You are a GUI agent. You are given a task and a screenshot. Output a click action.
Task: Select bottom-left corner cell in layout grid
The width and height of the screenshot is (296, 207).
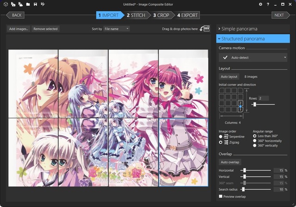pyautogui.click(x=222, y=110)
